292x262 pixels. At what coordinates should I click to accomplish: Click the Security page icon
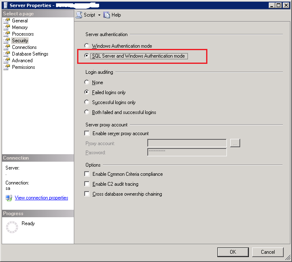point(7,41)
